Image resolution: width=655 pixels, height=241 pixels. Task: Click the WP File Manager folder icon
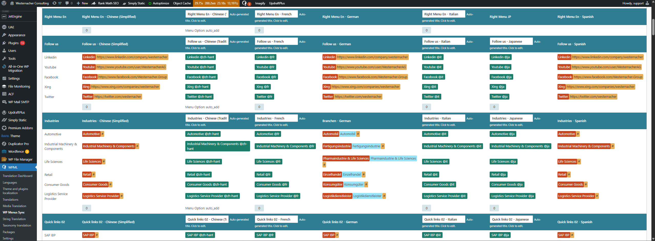pos(4,159)
